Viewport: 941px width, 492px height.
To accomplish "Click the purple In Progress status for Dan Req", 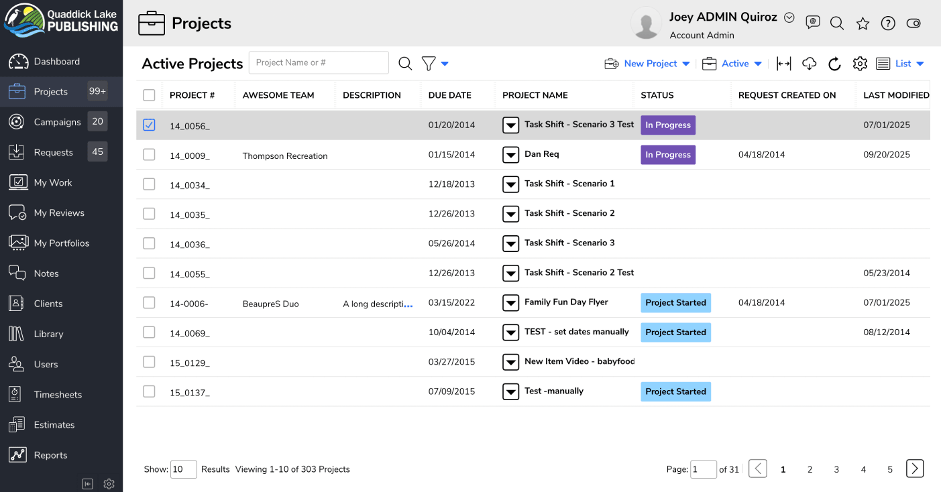I will point(667,155).
